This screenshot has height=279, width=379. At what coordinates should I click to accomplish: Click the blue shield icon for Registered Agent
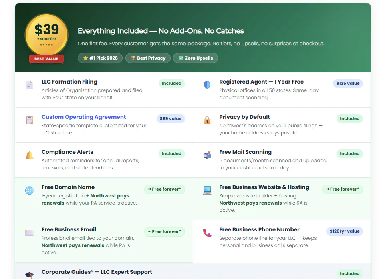coord(207,85)
